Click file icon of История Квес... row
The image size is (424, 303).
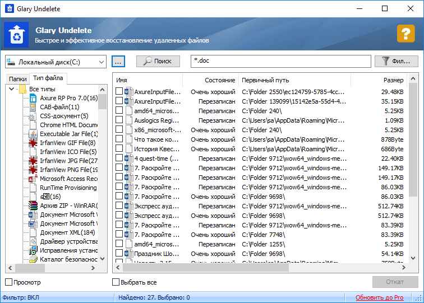[129, 149]
